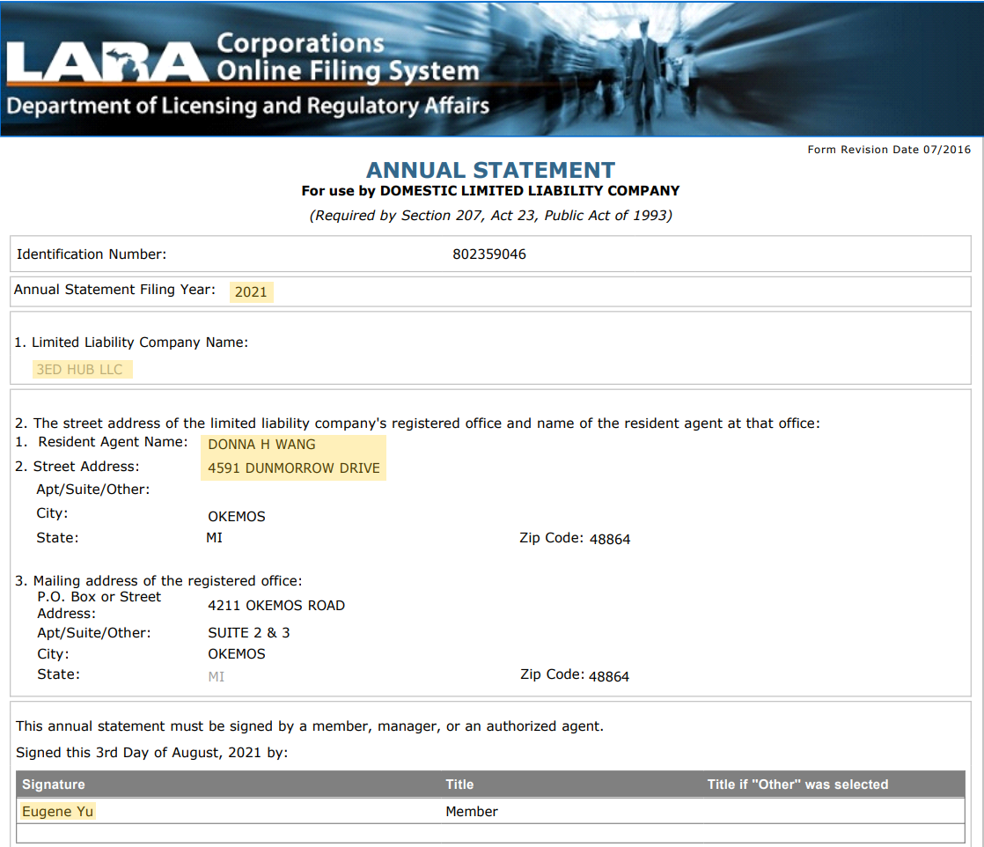Viewport: 984px width, 847px height.
Task: Click the 4591 DUNMORROW DRIVE street address field
Action: tap(293, 468)
